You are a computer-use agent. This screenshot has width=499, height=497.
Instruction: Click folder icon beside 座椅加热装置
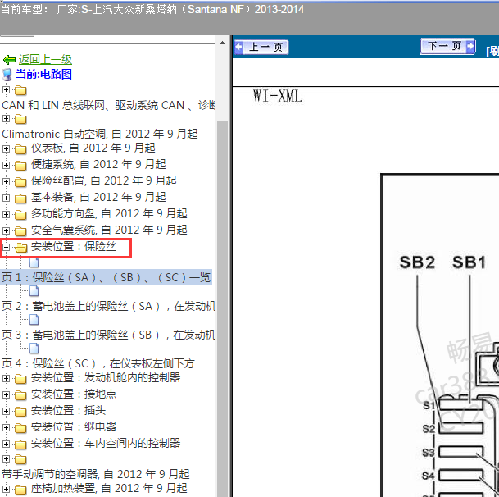20,490
